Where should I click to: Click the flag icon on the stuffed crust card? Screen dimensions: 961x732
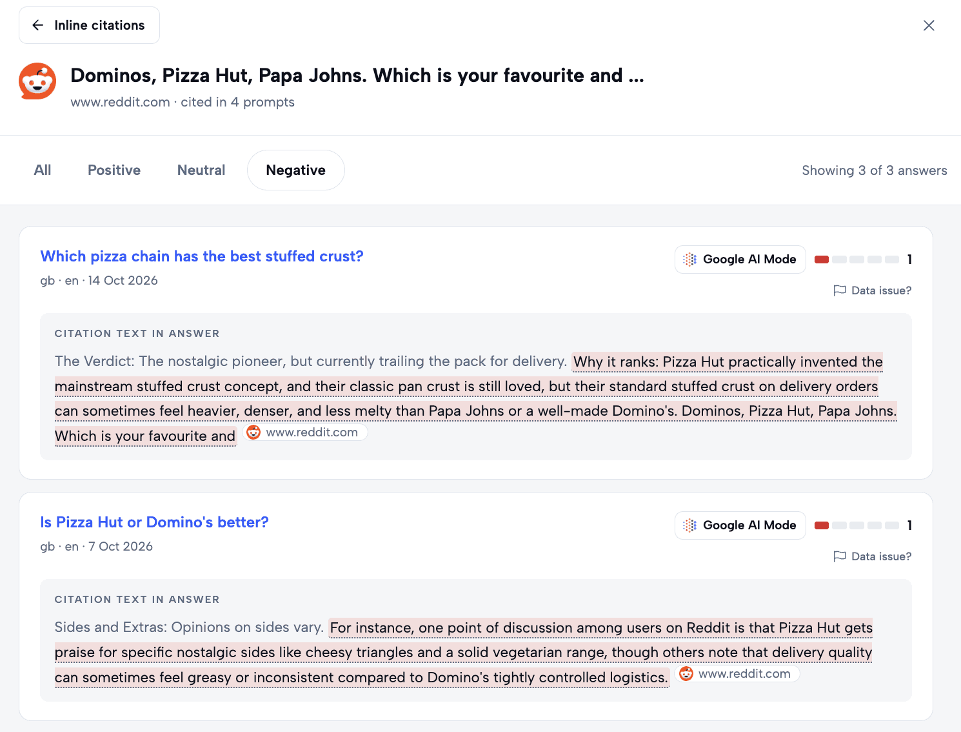(x=840, y=290)
